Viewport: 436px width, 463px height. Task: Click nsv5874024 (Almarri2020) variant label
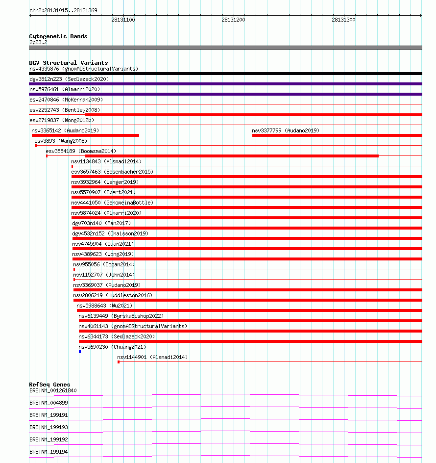106,213
